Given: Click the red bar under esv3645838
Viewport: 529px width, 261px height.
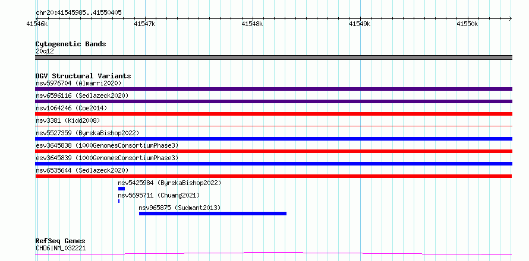Looking at the screenshot, I should coord(273,151).
